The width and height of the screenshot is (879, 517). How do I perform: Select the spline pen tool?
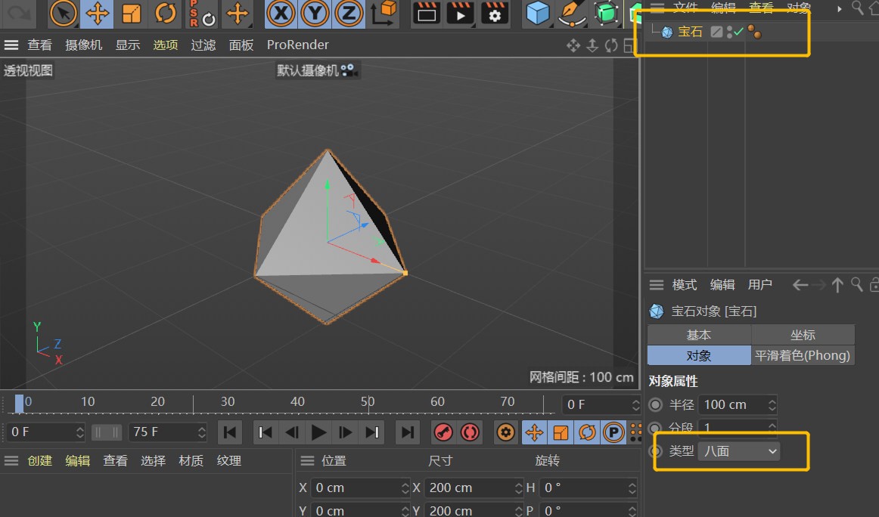[x=571, y=14]
